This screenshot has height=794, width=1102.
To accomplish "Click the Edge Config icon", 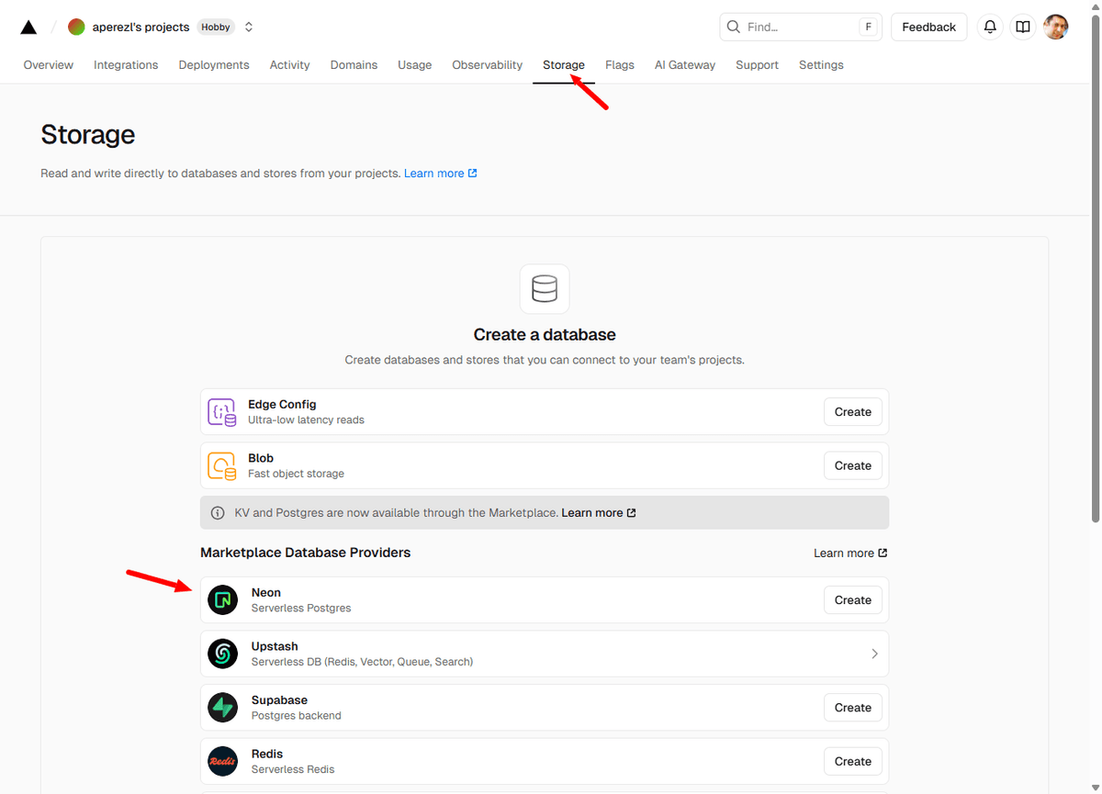I will pyautogui.click(x=222, y=412).
